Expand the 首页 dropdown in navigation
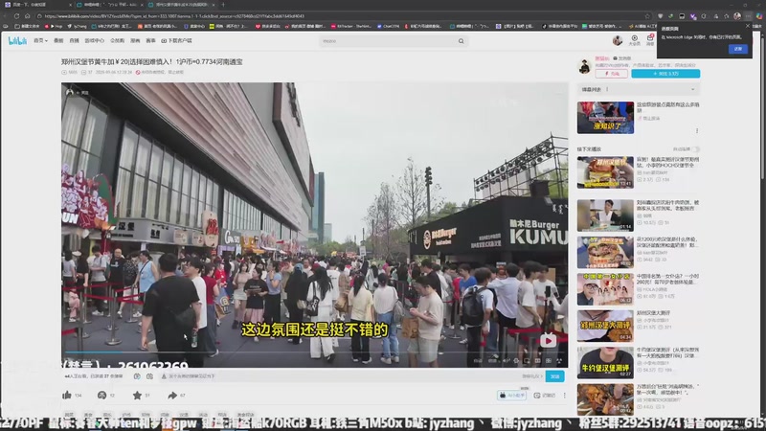 pos(40,41)
